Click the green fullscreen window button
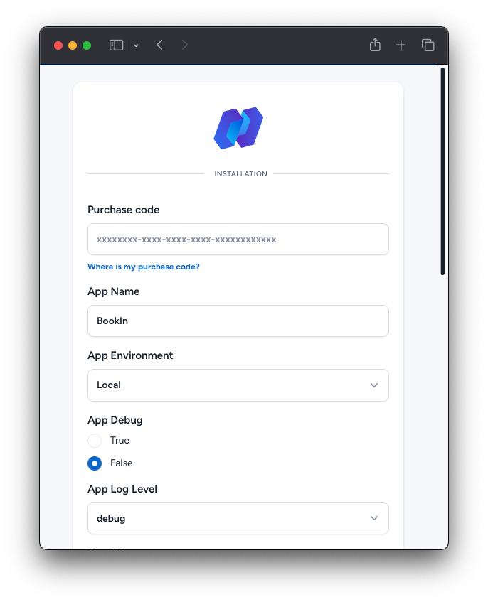 pyautogui.click(x=87, y=45)
